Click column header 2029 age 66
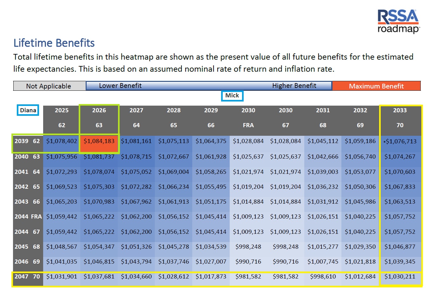 point(211,118)
